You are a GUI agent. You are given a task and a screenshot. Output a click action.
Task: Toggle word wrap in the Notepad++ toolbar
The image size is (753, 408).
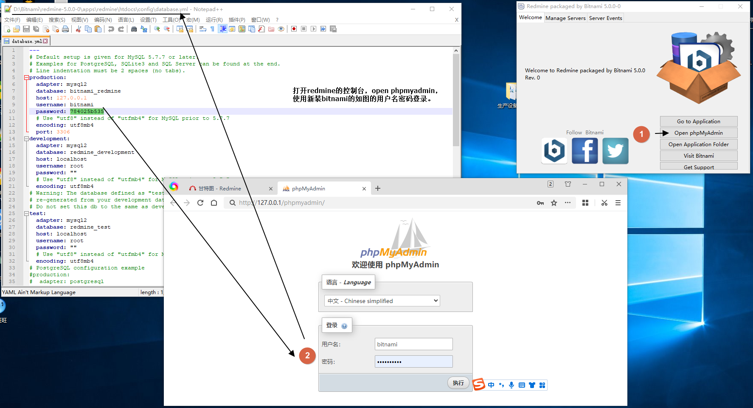coord(203,29)
